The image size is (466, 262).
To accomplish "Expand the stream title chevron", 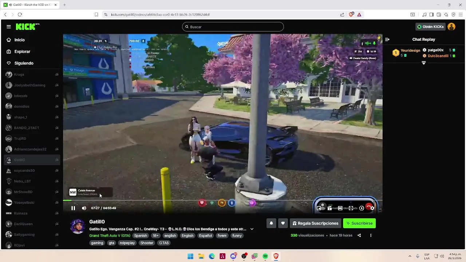I will coord(252,229).
